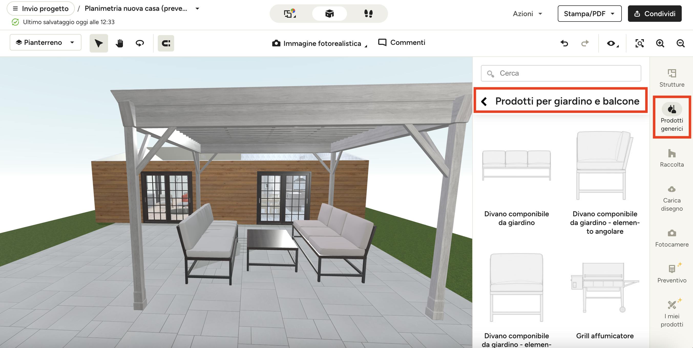This screenshot has height=348, width=693.
Task: Click the Cerca search field
Action: click(x=561, y=73)
